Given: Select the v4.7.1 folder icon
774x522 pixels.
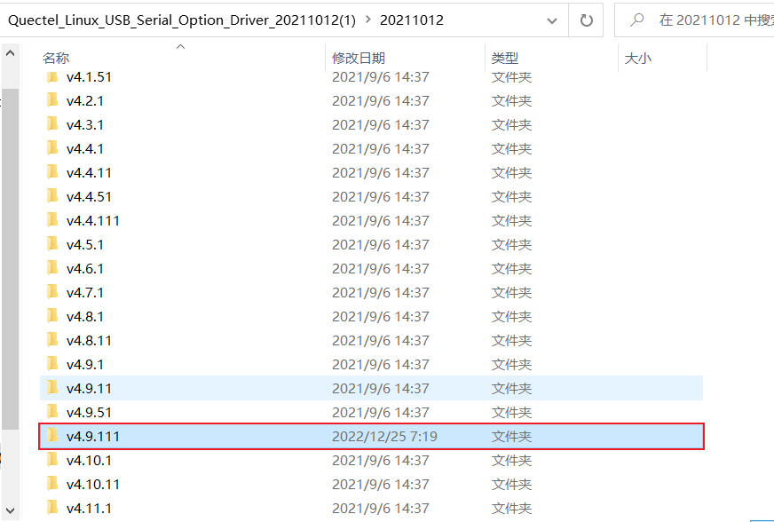Looking at the screenshot, I should click(52, 292).
